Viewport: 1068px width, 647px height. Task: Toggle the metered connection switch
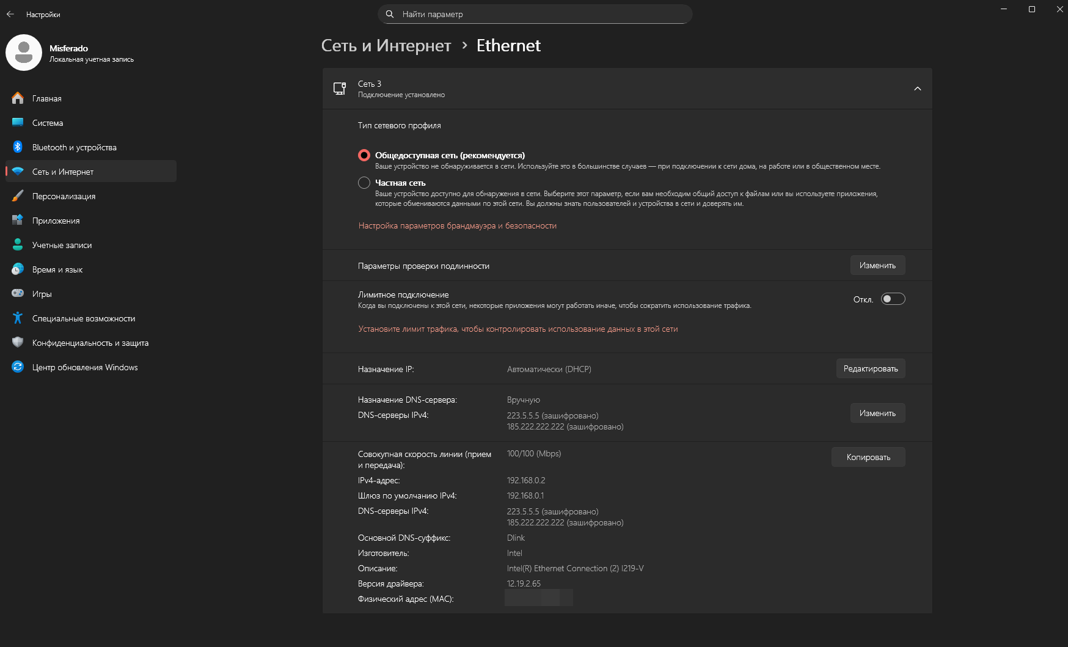[x=893, y=299]
